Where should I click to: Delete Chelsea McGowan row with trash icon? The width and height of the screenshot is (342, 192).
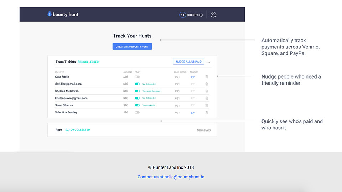click(207, 91)
